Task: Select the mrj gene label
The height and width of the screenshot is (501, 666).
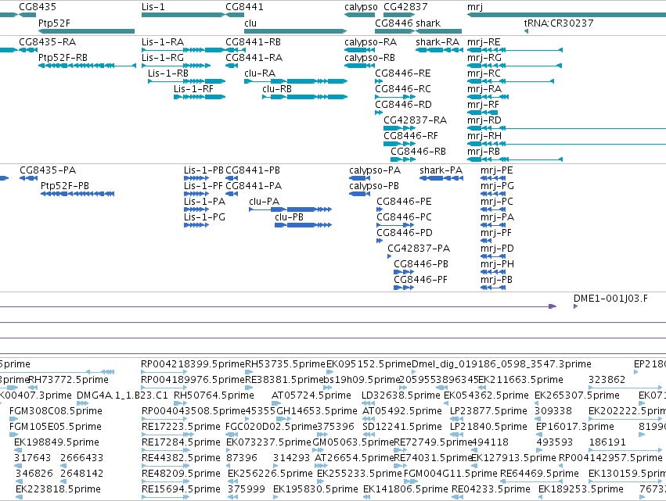Action: 475,7
